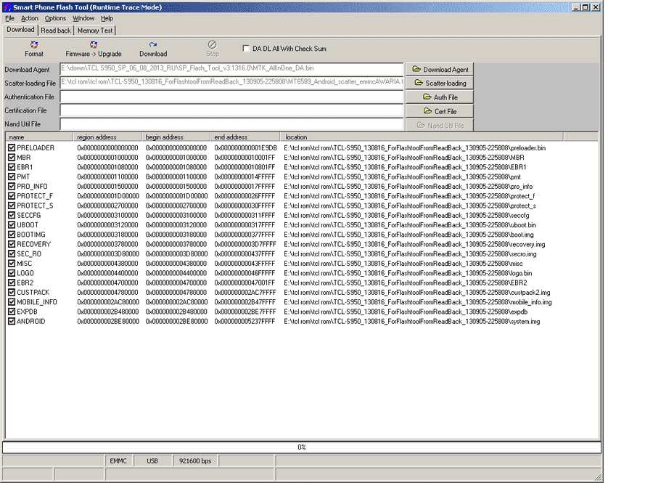Uncheck the SECCFG partition
653x483 pixels.
[x=12, y=216]
